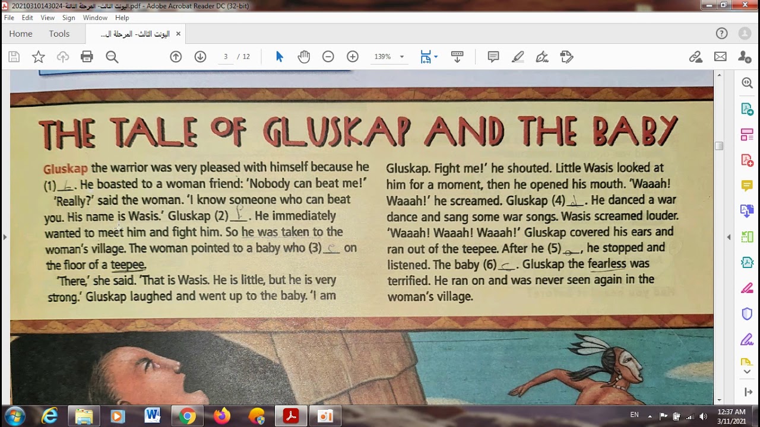Screen dimensions: 760x427
Task: Activate the selection arrow tool
Action: [280, 57]
